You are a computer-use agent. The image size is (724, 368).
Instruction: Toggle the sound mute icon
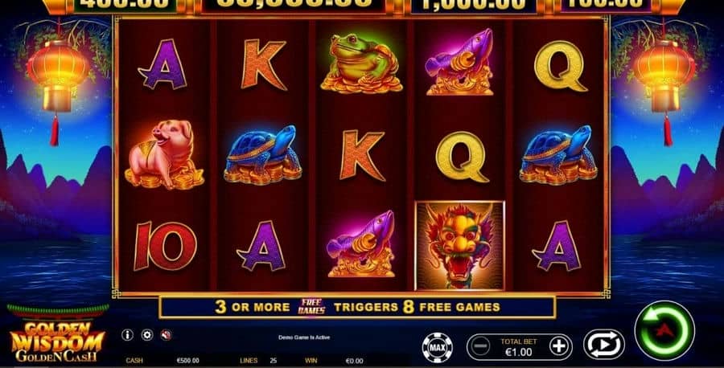click(167, 335)
